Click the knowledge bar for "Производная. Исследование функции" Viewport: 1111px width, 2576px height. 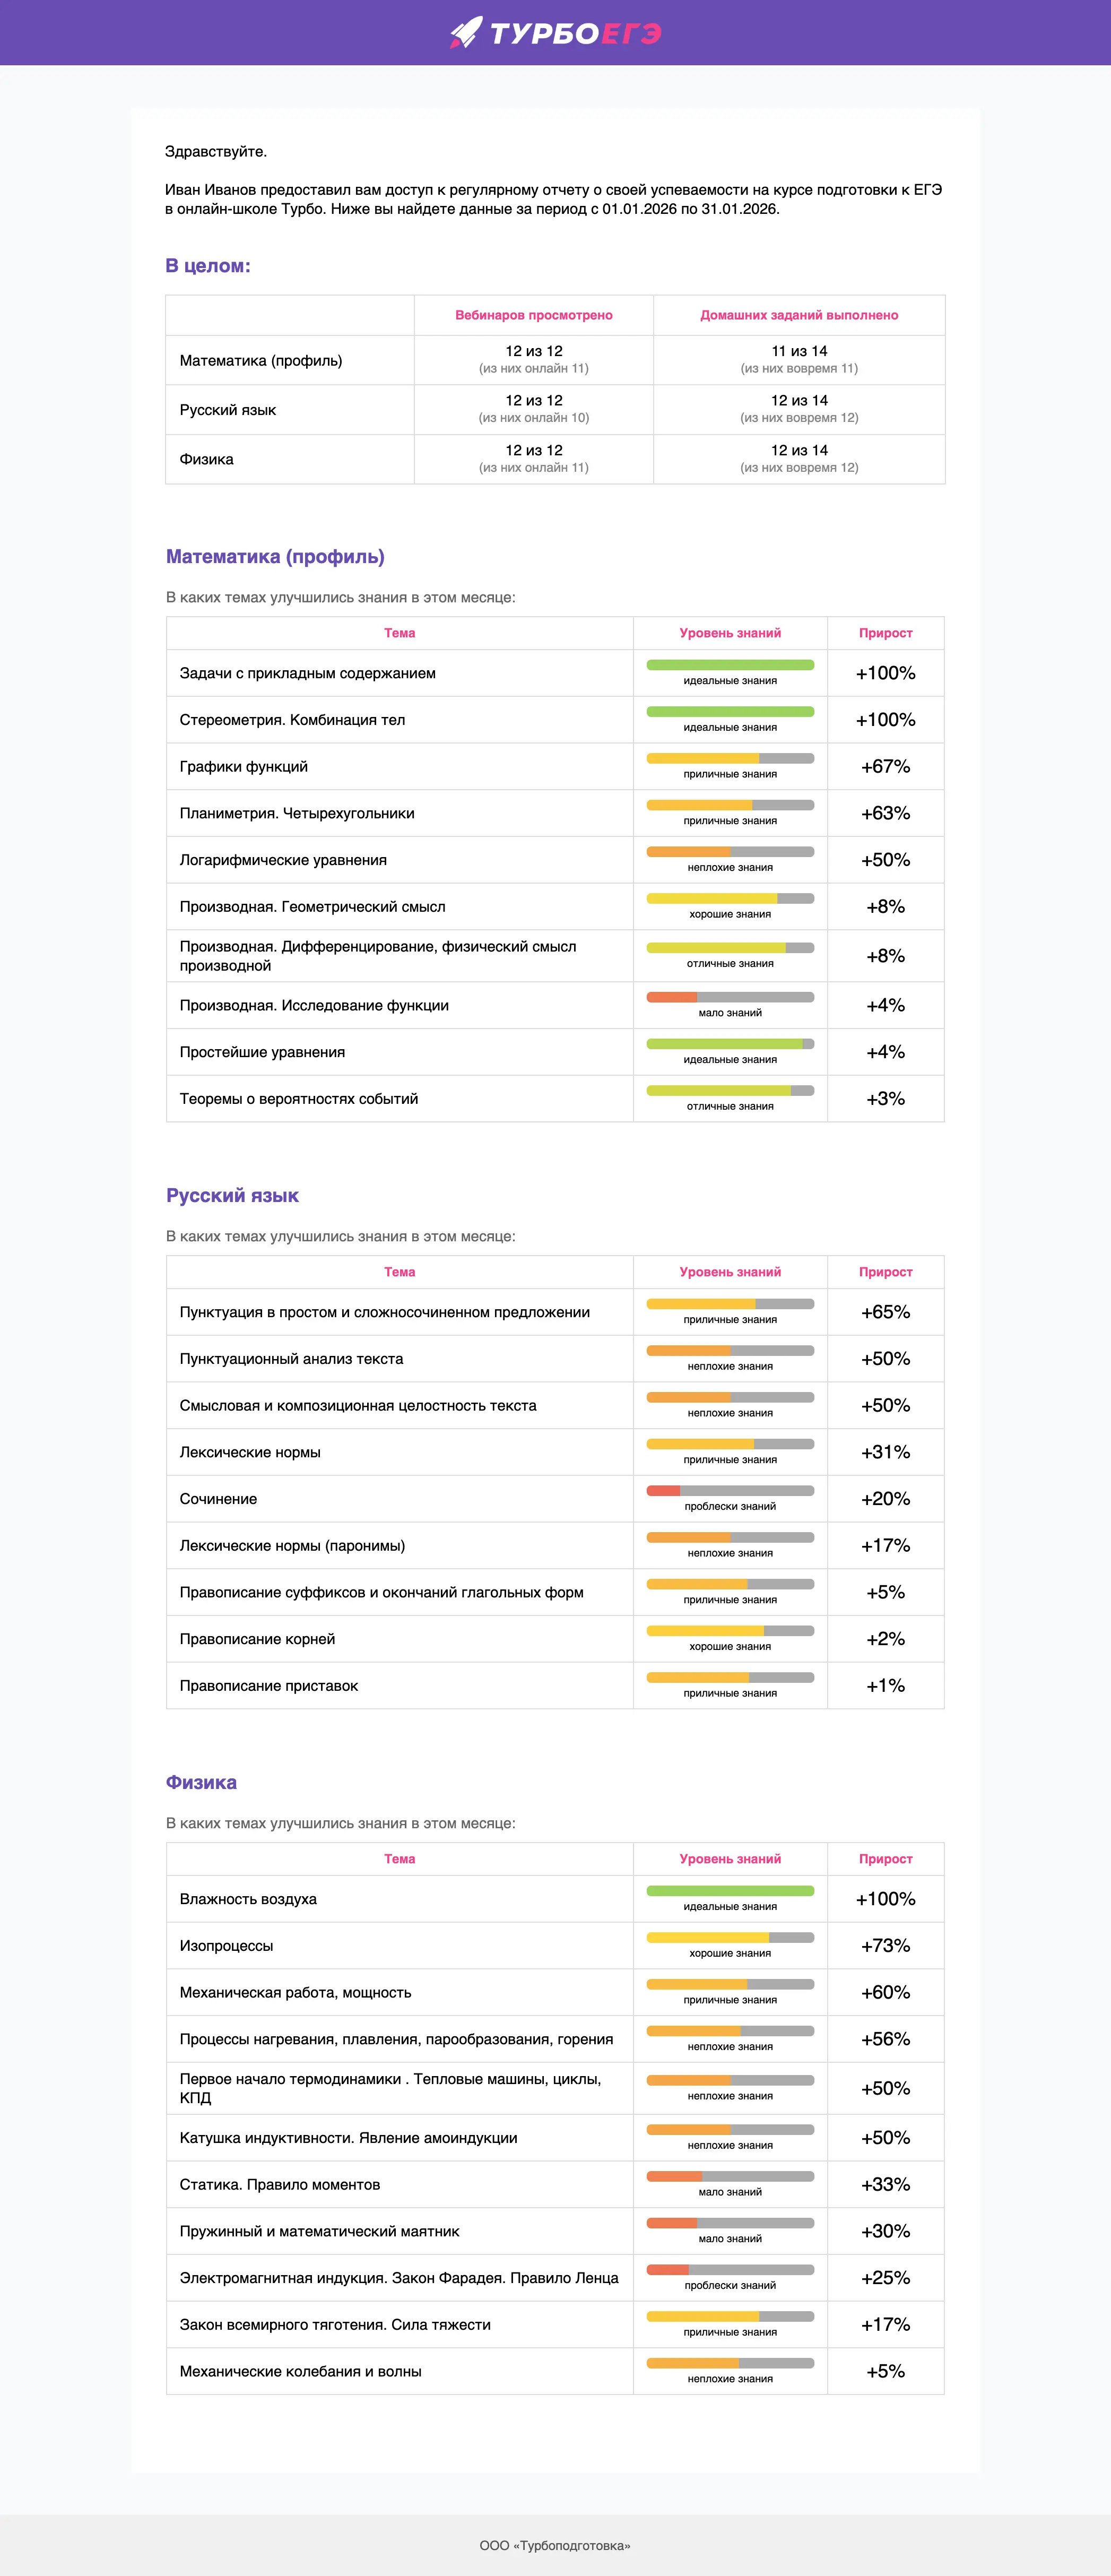[x=730, y=997]
